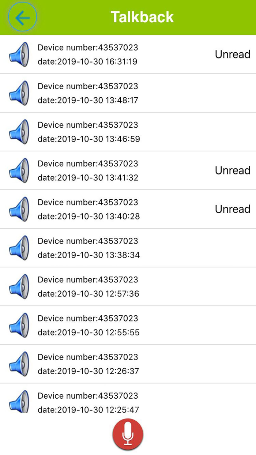Dismiss Unread label on 13:40:28 entry
Image resolution: width=256 pixels, height=455 pixels.
pyautogui.click(x=233, y=209)
